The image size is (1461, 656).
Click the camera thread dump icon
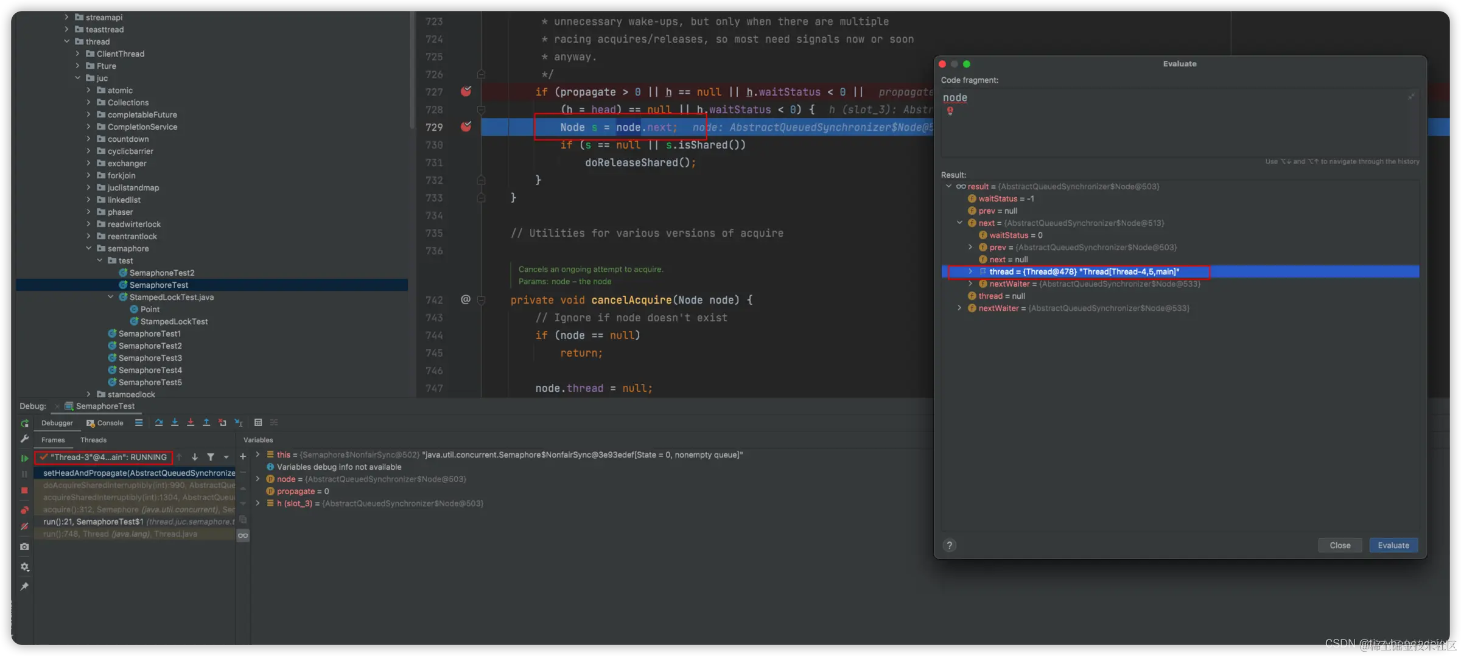tap(24, 546)
